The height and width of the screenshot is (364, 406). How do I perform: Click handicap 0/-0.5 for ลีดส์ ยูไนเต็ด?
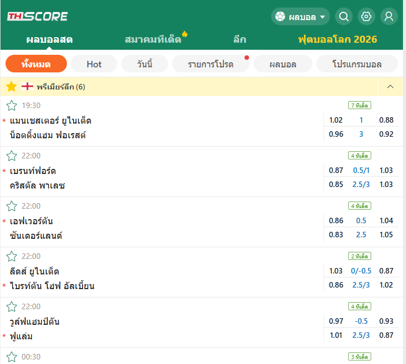(361, 271)
